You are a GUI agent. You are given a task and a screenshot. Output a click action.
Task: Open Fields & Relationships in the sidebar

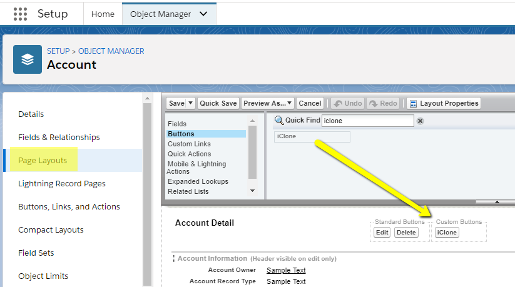(x=59, y=138)
